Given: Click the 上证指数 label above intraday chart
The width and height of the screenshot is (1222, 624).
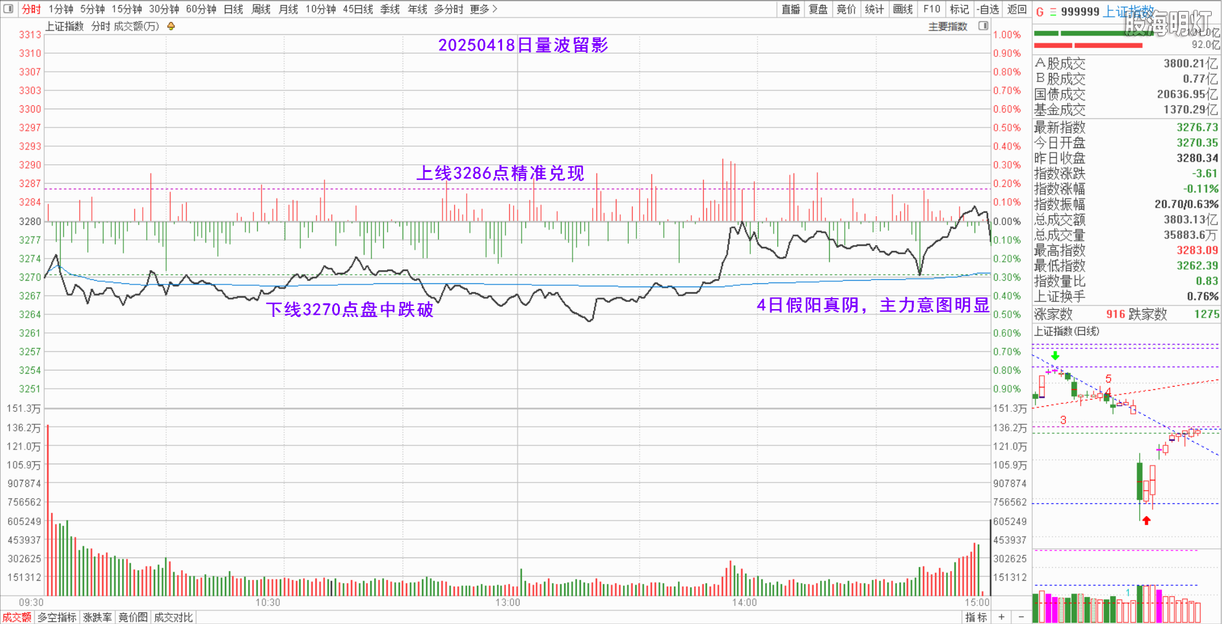Looking at the screenshot, I should [65, 27].
